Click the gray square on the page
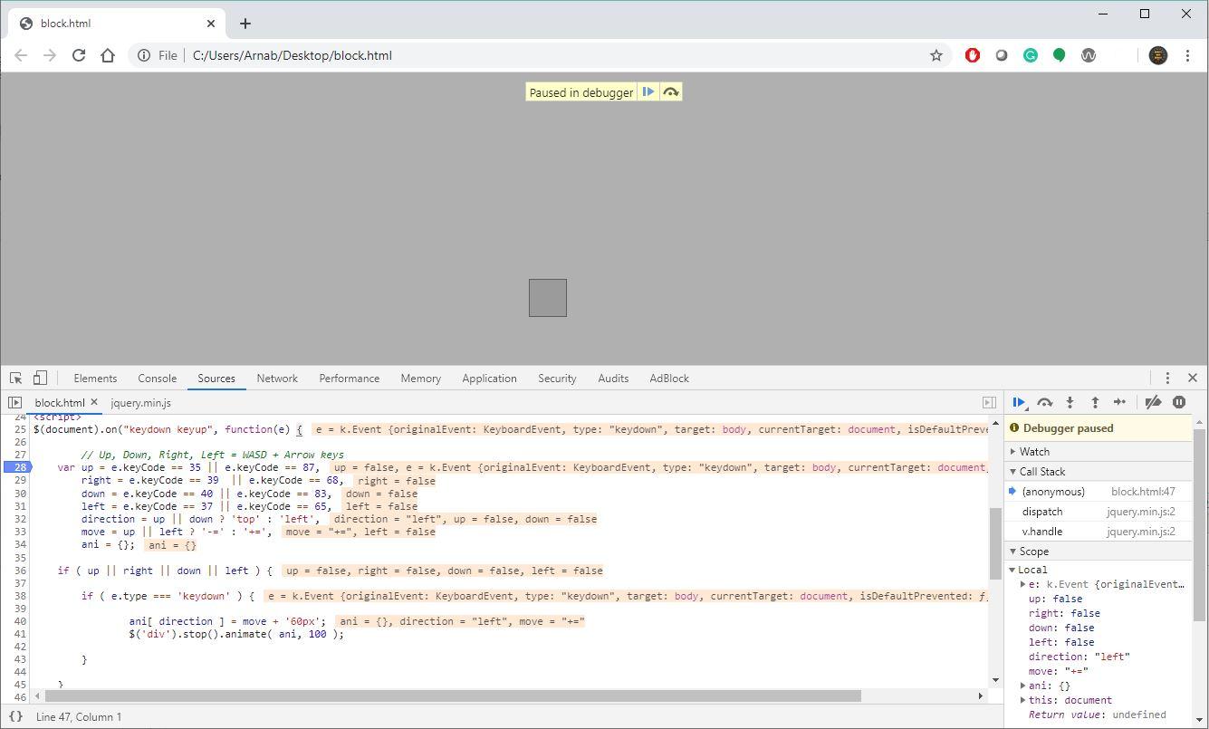 (548, 298)
